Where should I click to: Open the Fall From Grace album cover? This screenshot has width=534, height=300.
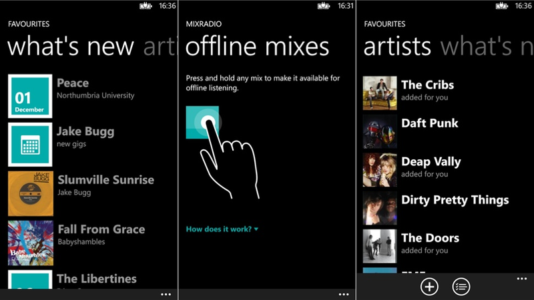tap(31, 243)
